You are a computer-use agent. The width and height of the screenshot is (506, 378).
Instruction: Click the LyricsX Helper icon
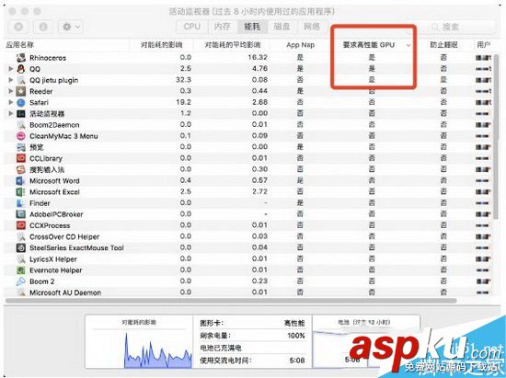tap(21, 259)
